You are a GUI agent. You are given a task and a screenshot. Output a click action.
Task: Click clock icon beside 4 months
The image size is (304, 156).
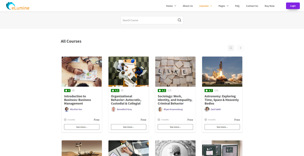(x=206, y=120)
